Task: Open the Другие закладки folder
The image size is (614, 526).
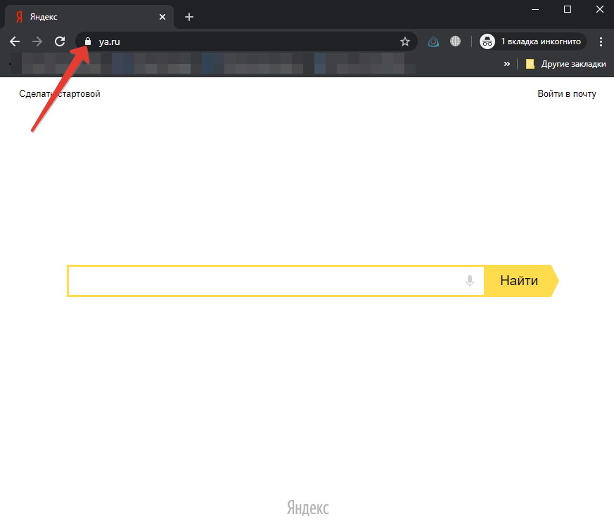Action: pyautogui.click(x=565, y=64)
